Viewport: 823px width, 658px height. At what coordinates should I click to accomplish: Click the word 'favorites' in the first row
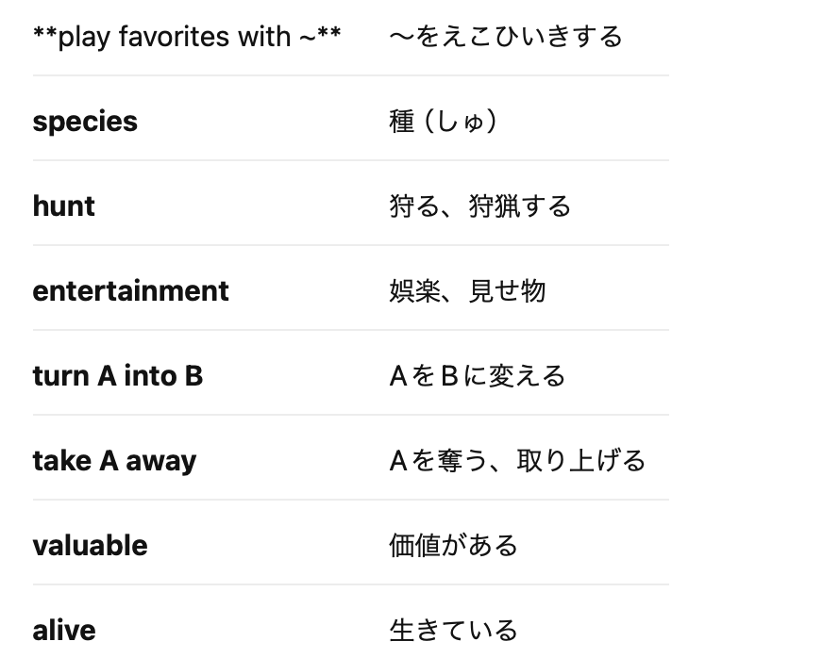click(x=175, y=37)
